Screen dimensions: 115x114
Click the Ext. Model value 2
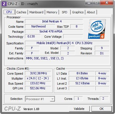point(68,53)
